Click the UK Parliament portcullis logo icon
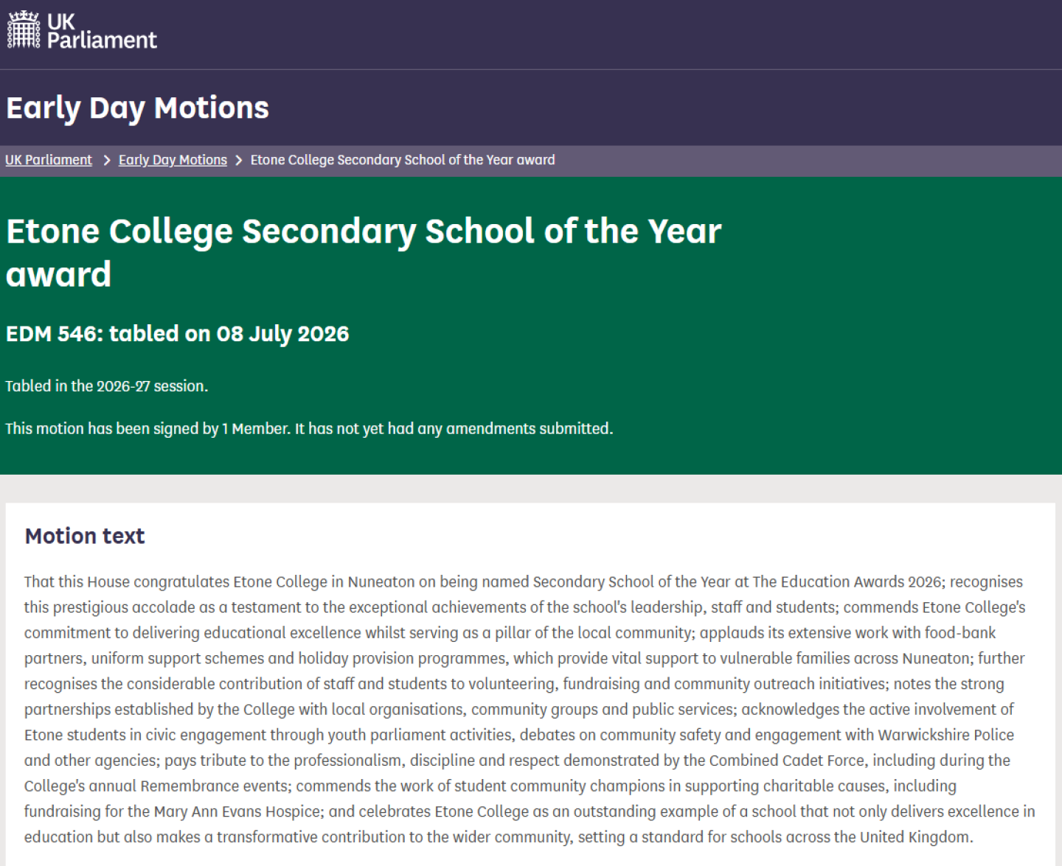 pyautogui.click(x=23, y=29)
